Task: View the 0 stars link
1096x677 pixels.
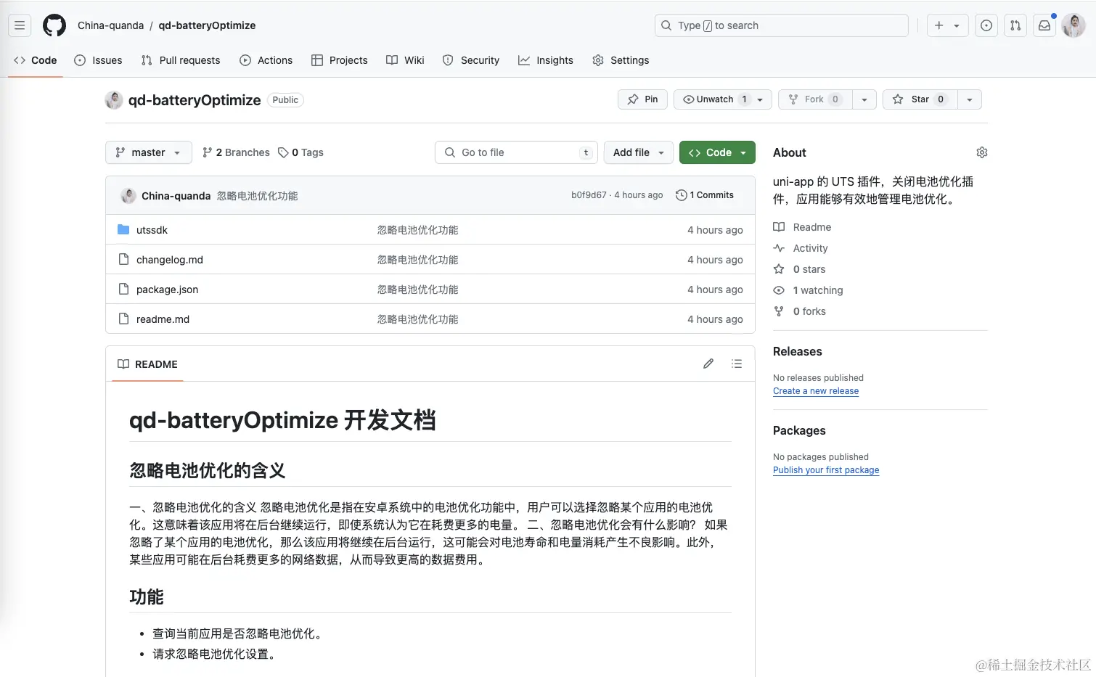Action: pos(799,269)
